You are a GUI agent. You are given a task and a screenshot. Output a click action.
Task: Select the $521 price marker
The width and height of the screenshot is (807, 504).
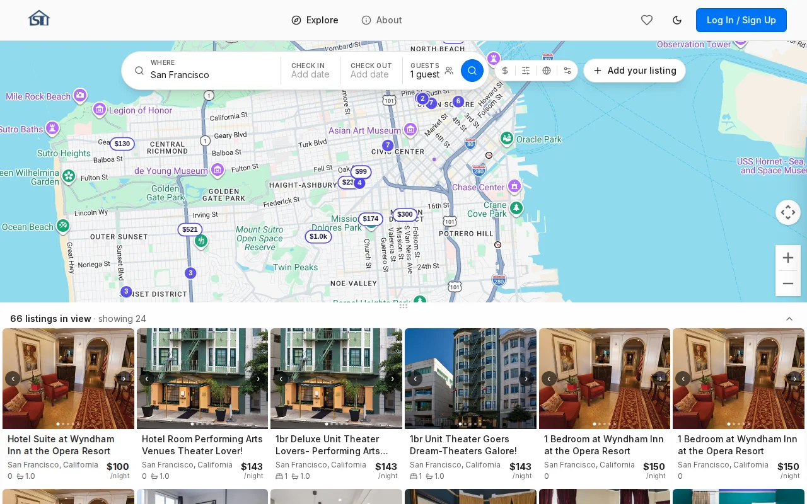190,229
